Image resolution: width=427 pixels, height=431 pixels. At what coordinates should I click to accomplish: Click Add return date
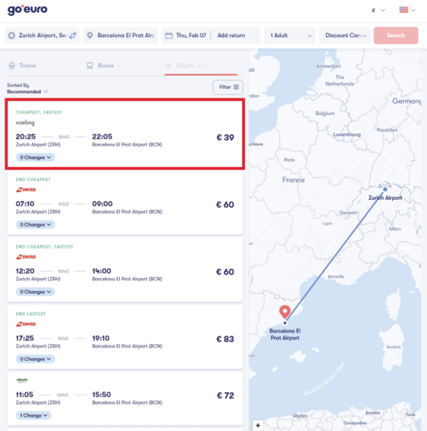[x=231, y=36]
